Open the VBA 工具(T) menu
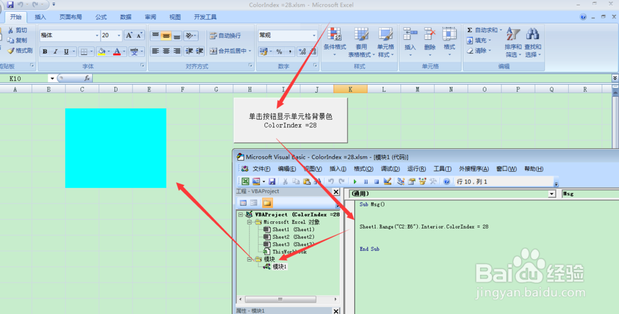The height and width of the screenshot is (314, 619). tap(442, 169)
